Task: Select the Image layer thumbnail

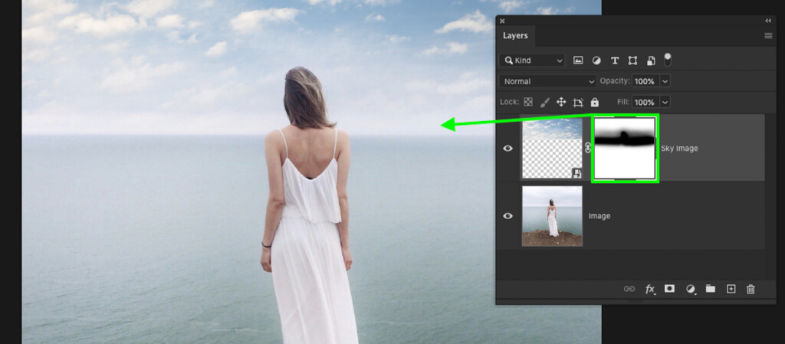Action: point(552,216)
